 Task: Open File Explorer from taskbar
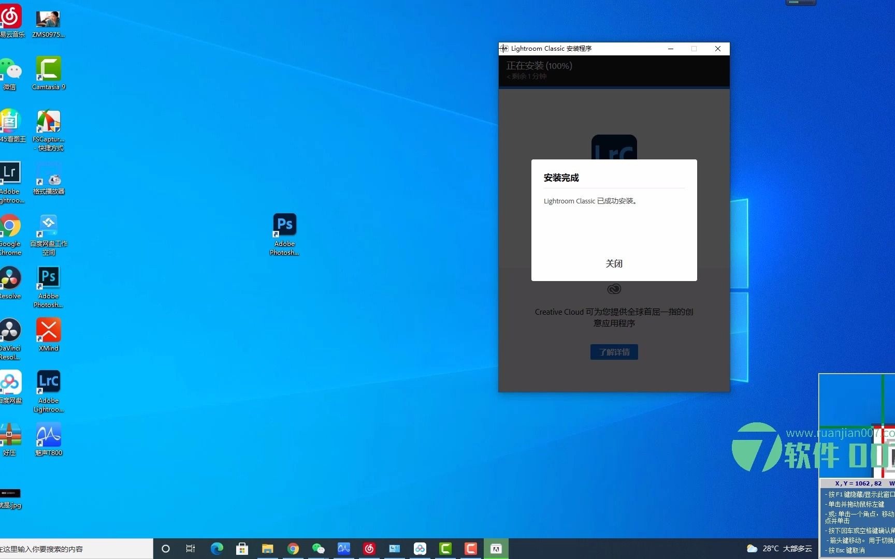tap(267, 549)
